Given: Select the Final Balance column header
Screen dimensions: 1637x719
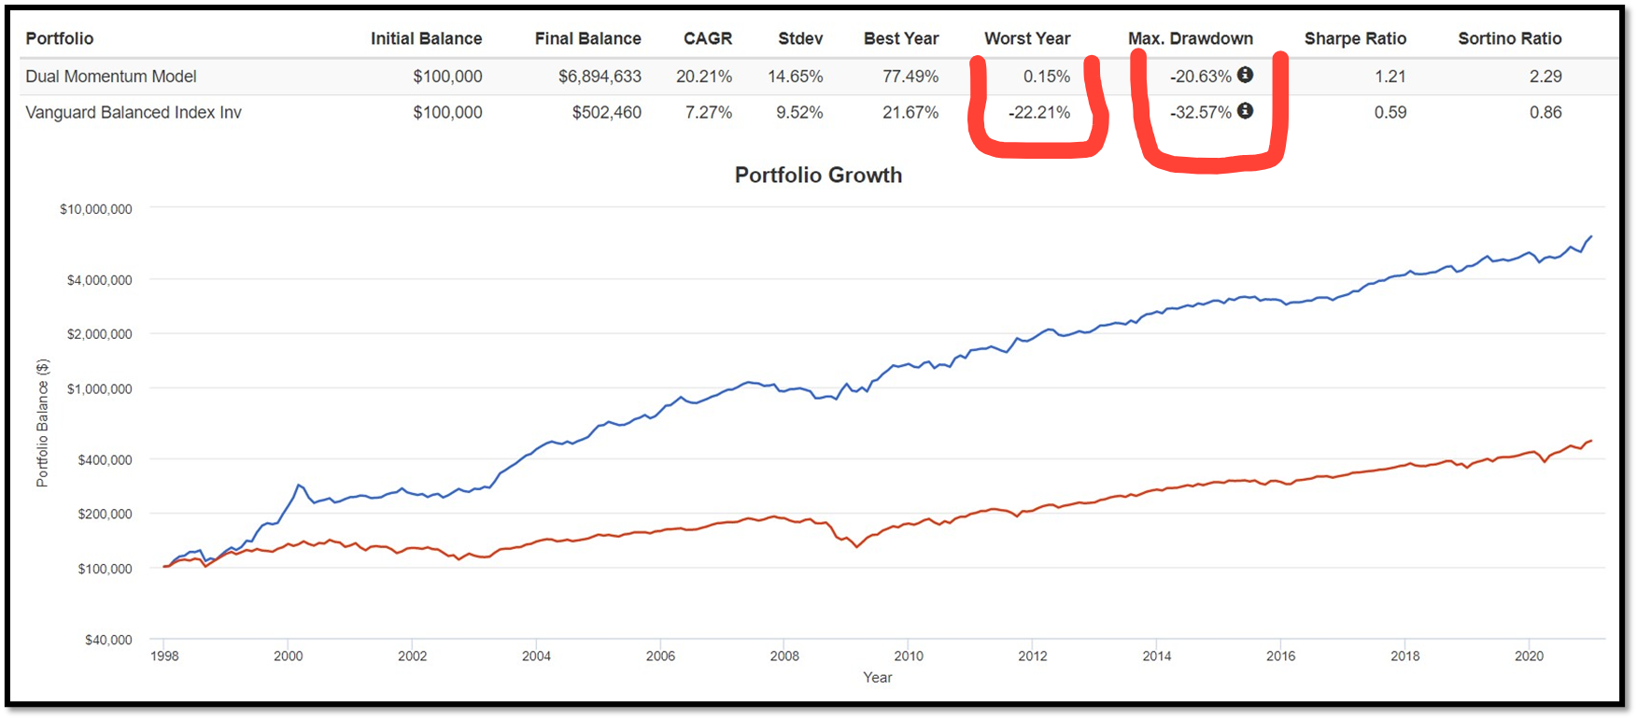Looking at the screenshot, I should point(587,38).
